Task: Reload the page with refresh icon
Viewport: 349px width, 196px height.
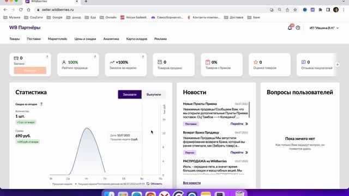Action: 21,10
